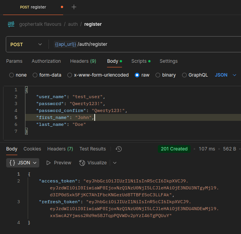The height and width of the screenshot is (234, 241).
Task: Click the Preview play icon
Action: click(x=49, y=163)
